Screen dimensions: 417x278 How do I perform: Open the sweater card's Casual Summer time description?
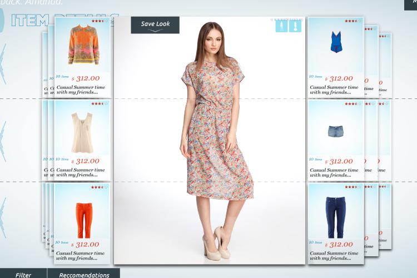coord(81,90)
